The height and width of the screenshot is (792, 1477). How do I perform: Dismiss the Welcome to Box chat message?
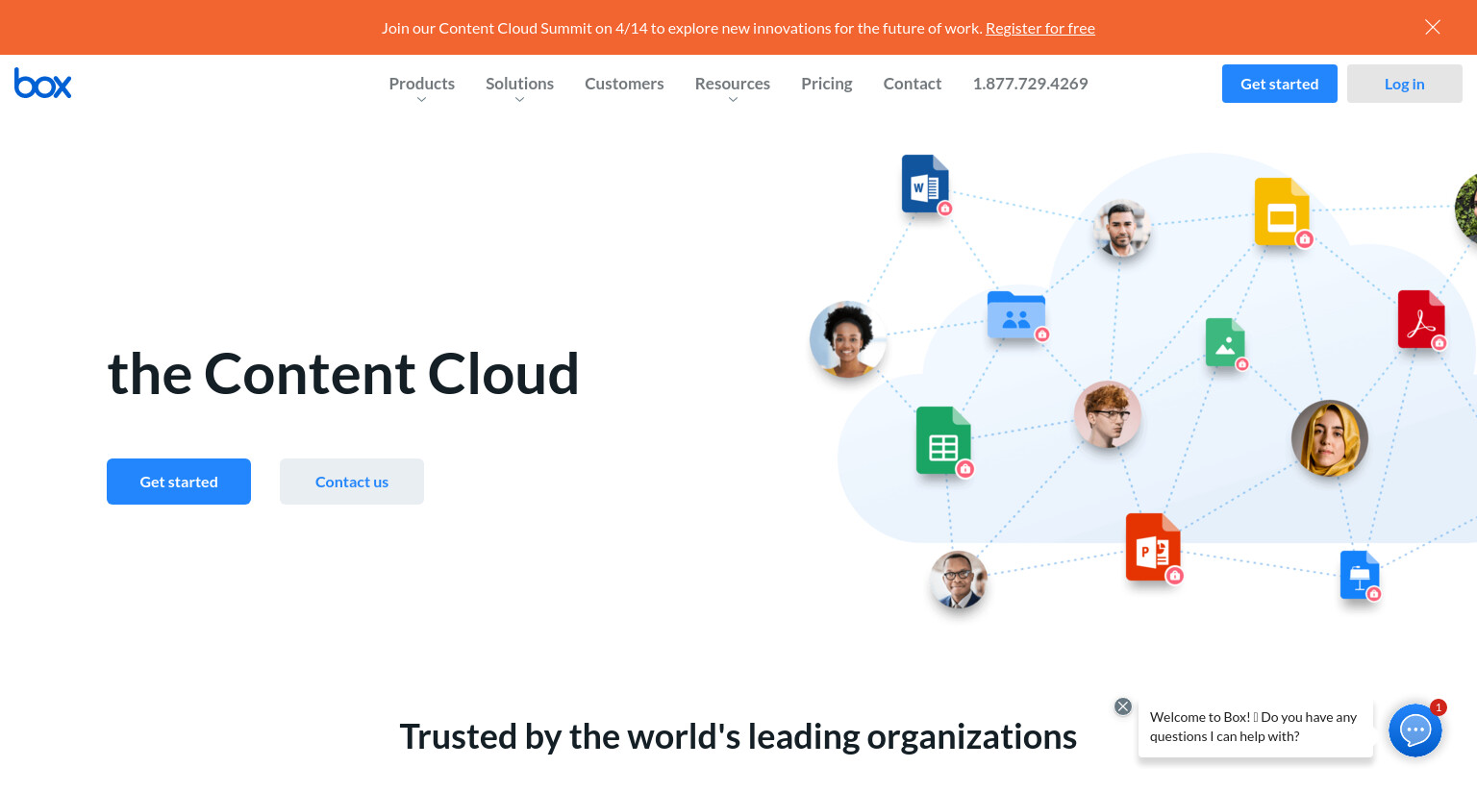tap(1123, 706)
